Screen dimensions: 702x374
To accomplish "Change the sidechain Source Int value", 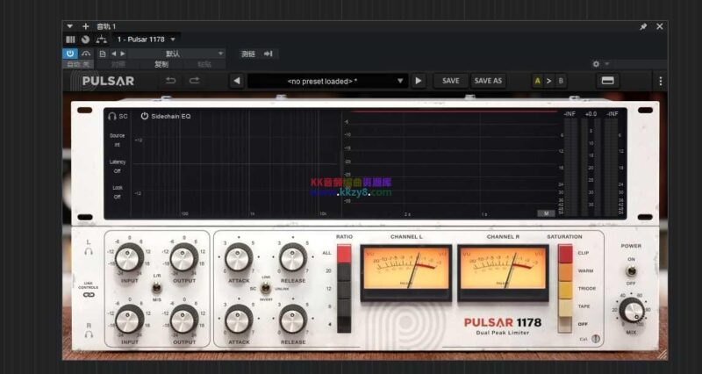I will click(117, 145).
